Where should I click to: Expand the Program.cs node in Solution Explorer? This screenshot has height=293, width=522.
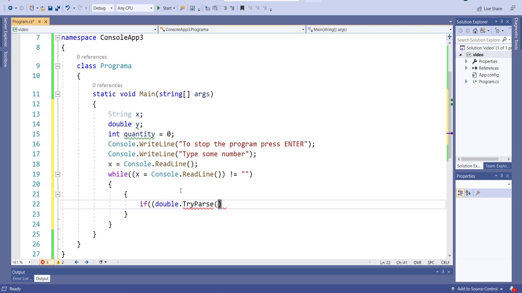(466, 81)
